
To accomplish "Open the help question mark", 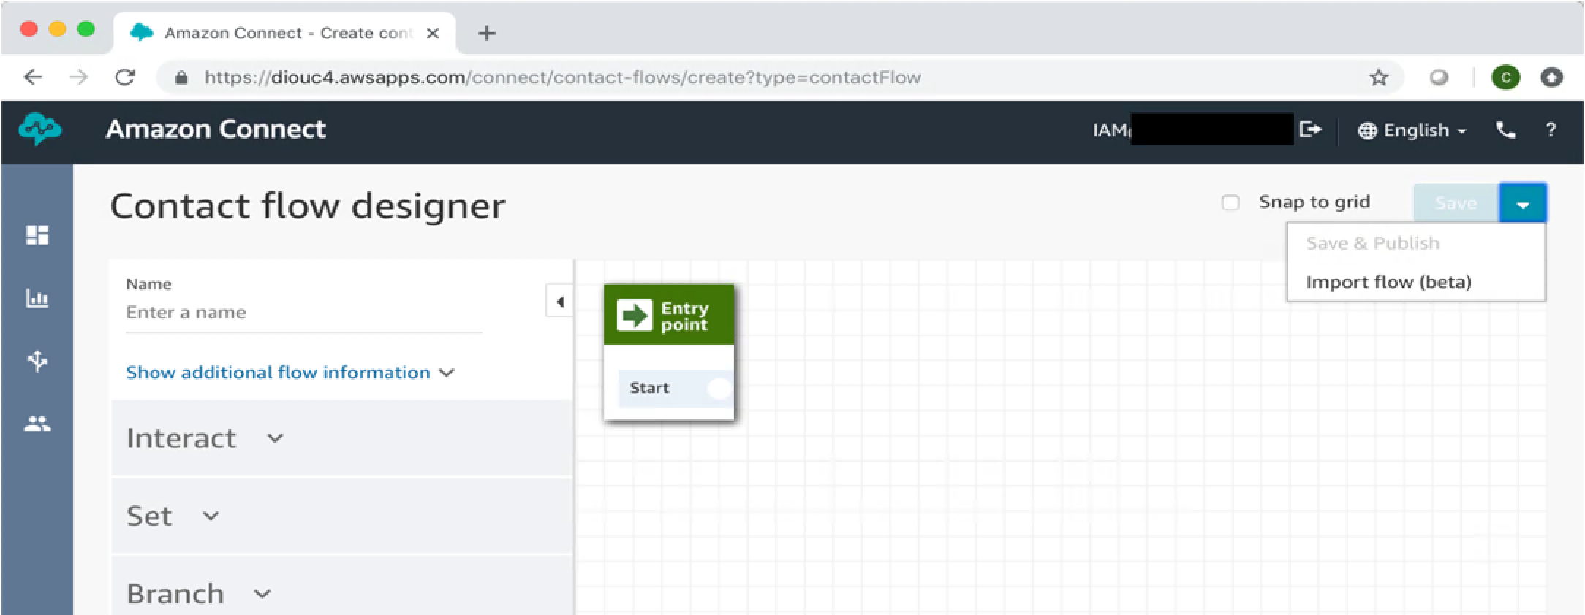I will pos(1551,130).
